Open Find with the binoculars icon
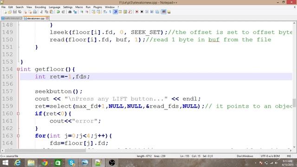 click(x=70, y=12)
